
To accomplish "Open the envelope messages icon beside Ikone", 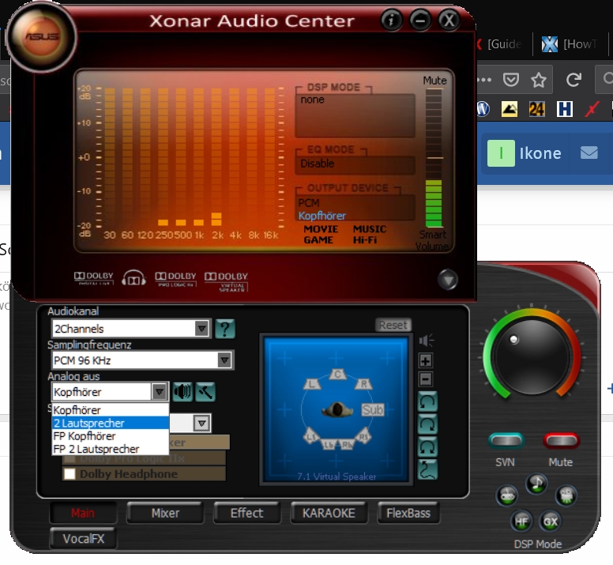I will tap(589, 153).
